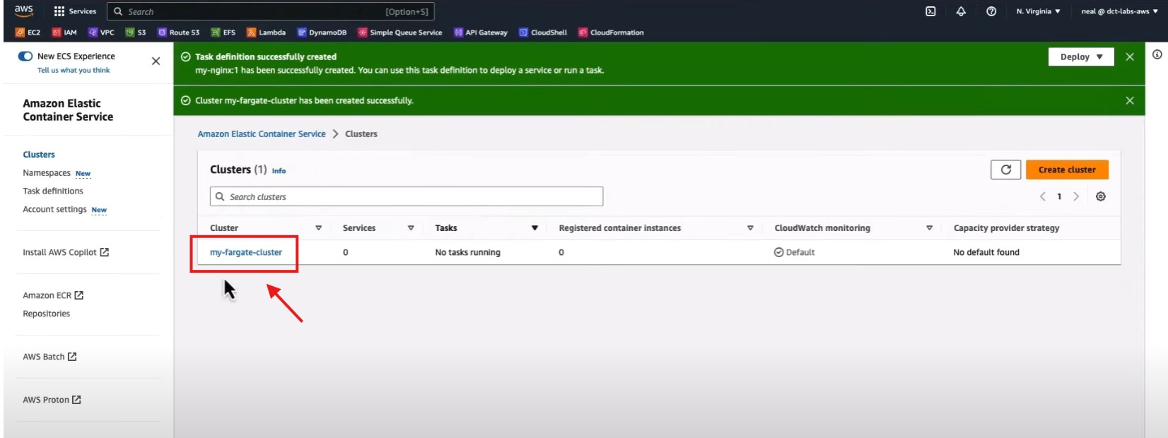The image size is (1168, 438).
Task: Open the N. Virginia region selector
Action: pos(1038,11)
